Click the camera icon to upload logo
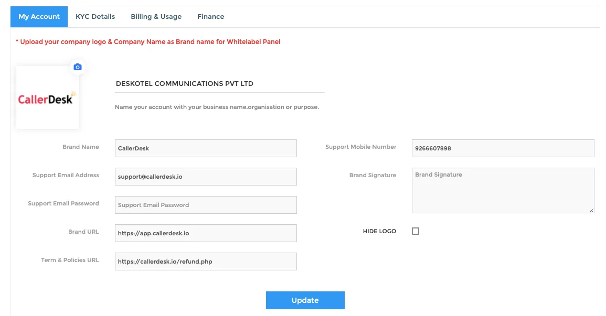 coord(78,67)
